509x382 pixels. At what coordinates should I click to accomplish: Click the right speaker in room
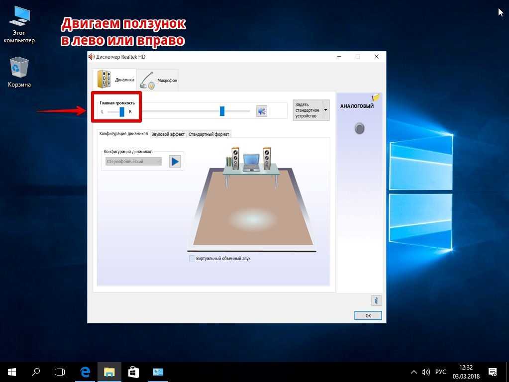(267, 157)
